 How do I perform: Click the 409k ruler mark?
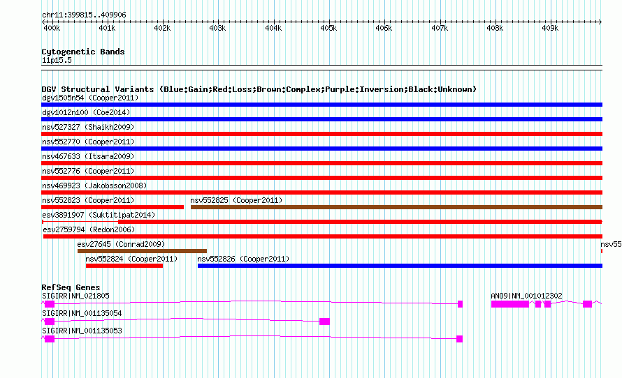point(550,28)
